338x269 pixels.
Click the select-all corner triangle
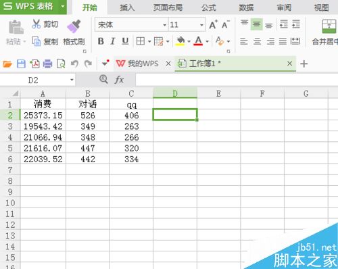point(16,93)
